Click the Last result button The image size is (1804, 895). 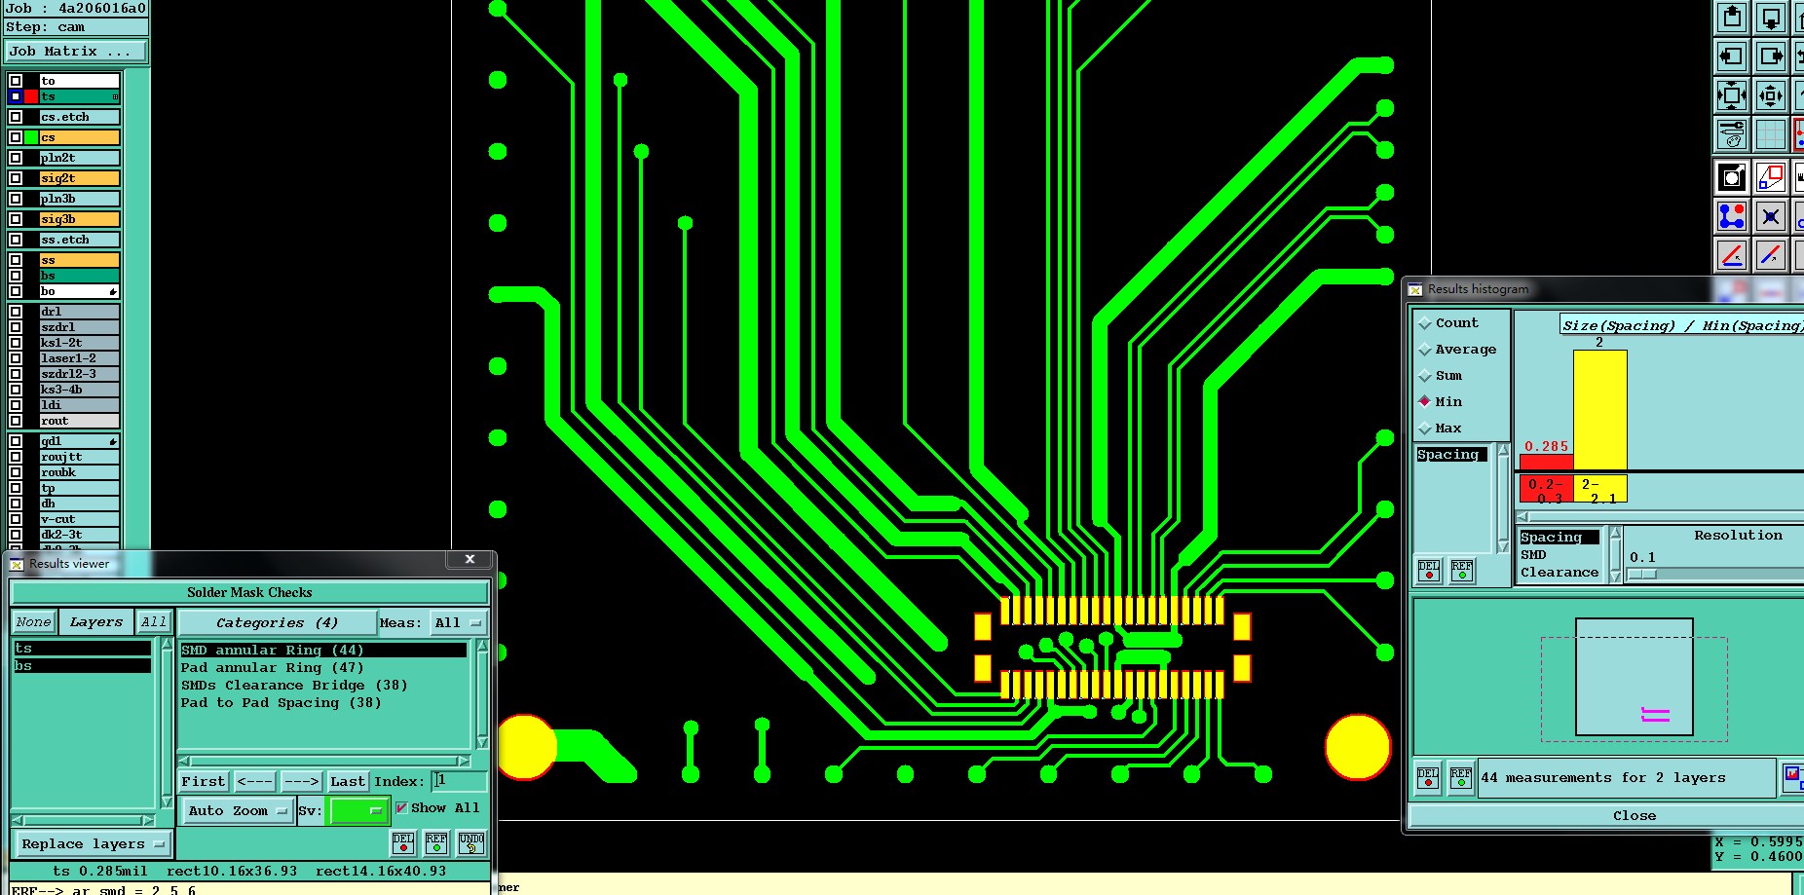[347, 782]
